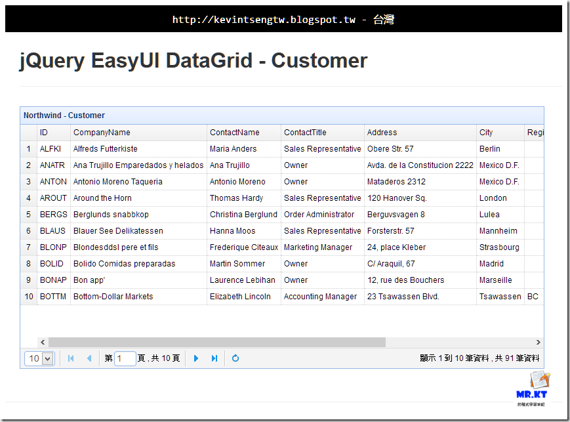This screenshot has height=422, width=570.
Task: Click the ANTON ID cell
Action: (53, 182)
